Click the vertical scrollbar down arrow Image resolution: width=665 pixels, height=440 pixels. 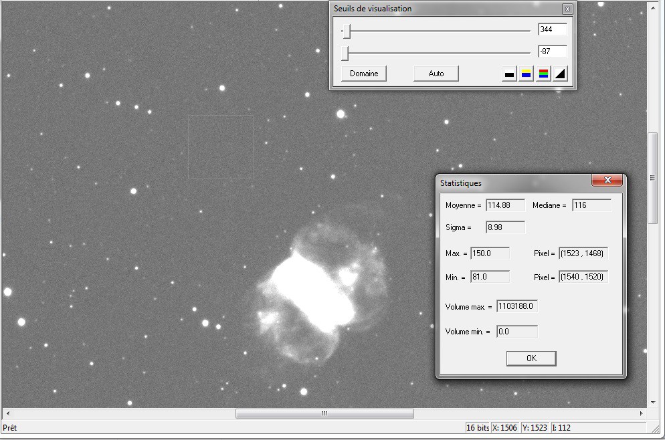point(653,403)
